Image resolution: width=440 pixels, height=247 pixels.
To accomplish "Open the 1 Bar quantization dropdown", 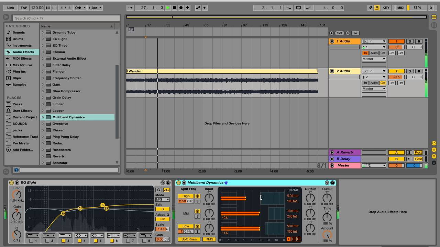I will (x=95, y=8).
